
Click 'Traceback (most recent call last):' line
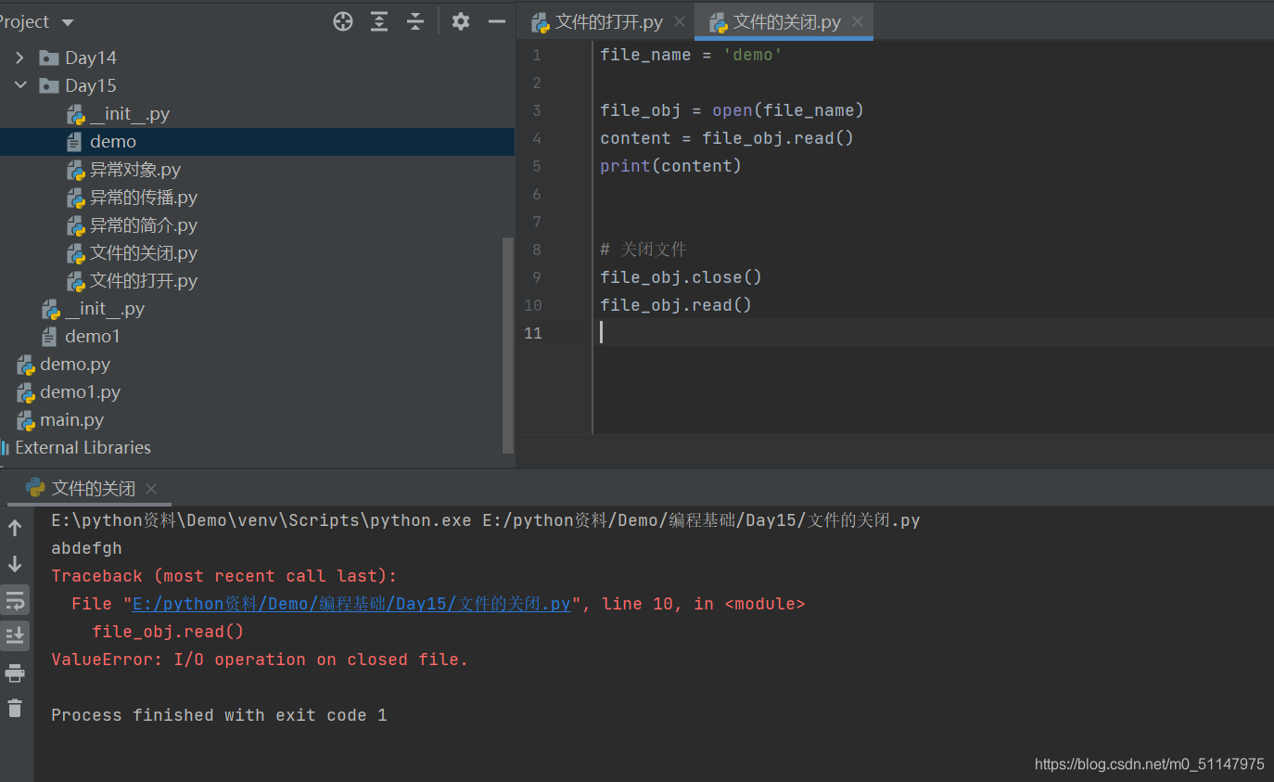click(x=223, y=576)
